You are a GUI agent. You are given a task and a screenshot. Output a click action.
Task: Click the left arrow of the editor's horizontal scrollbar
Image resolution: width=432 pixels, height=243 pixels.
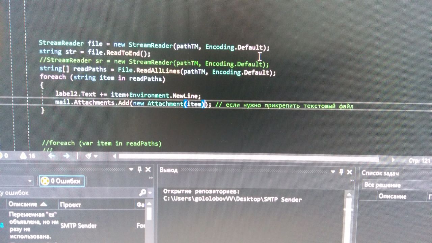[114, 156]
